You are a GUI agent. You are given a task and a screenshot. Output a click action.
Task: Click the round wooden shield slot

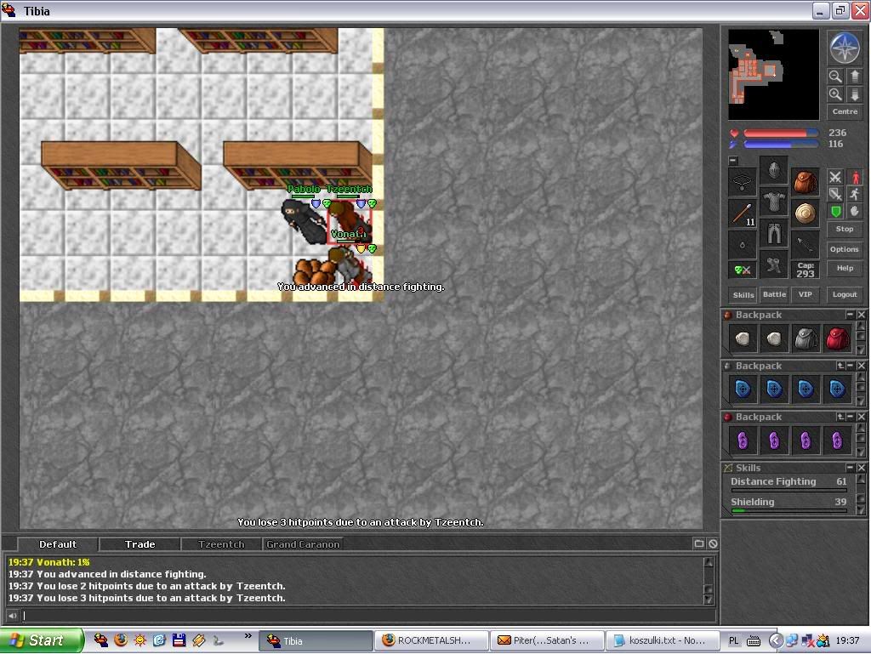tap(805, 213)
